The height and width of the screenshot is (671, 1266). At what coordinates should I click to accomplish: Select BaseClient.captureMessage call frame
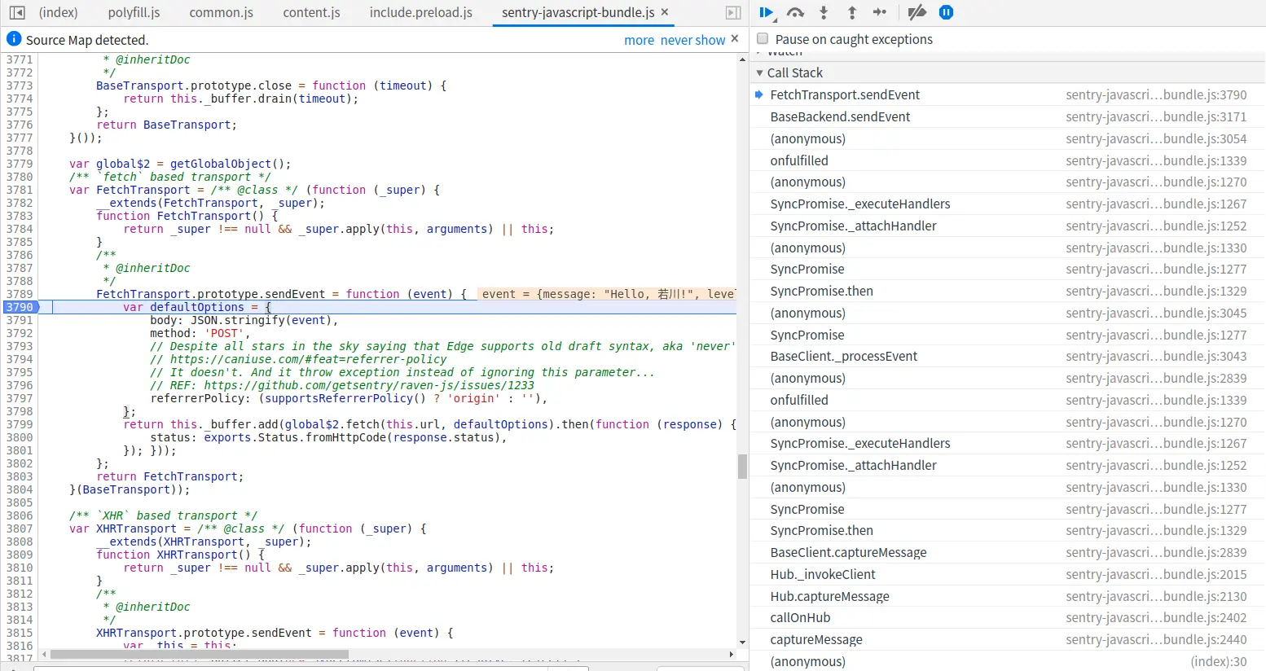click(x=1008, y=552)
